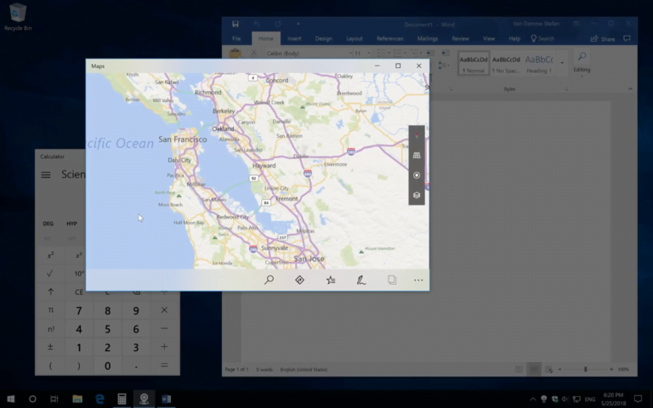The image size is (653, 408).
Task: Tilt the map view
Action: pos(417,156)
